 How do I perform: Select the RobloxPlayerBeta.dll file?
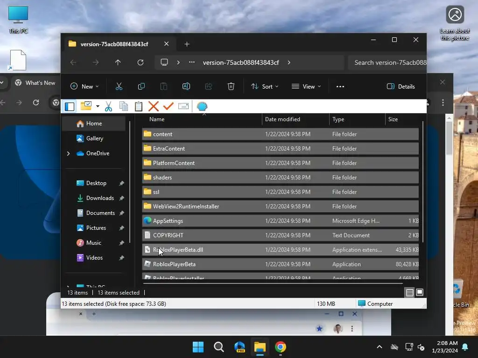click(x=280, y=250)
